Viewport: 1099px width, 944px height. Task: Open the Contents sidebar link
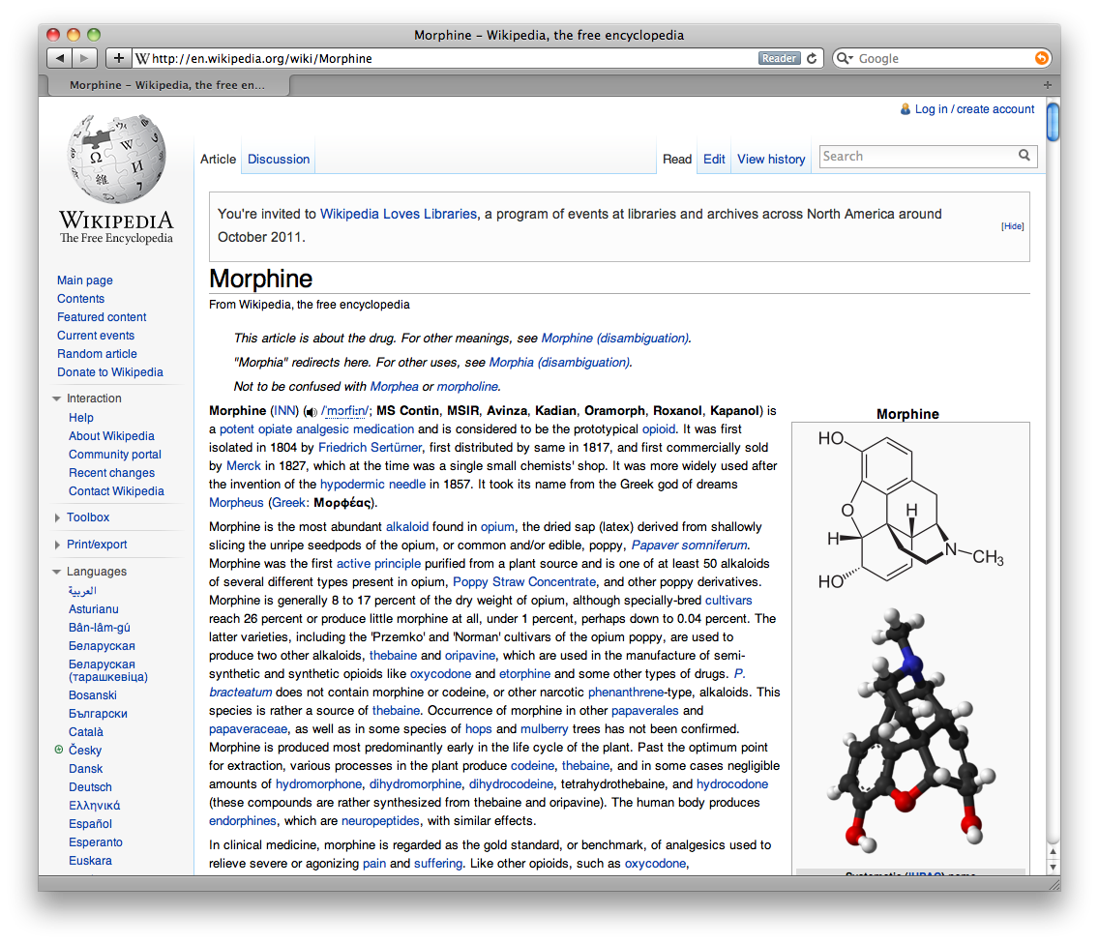click(80, 299)
